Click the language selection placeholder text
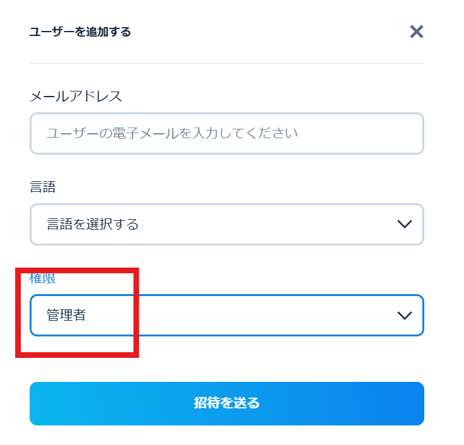This screenshot has height=445, width=464. click(93, 224)
